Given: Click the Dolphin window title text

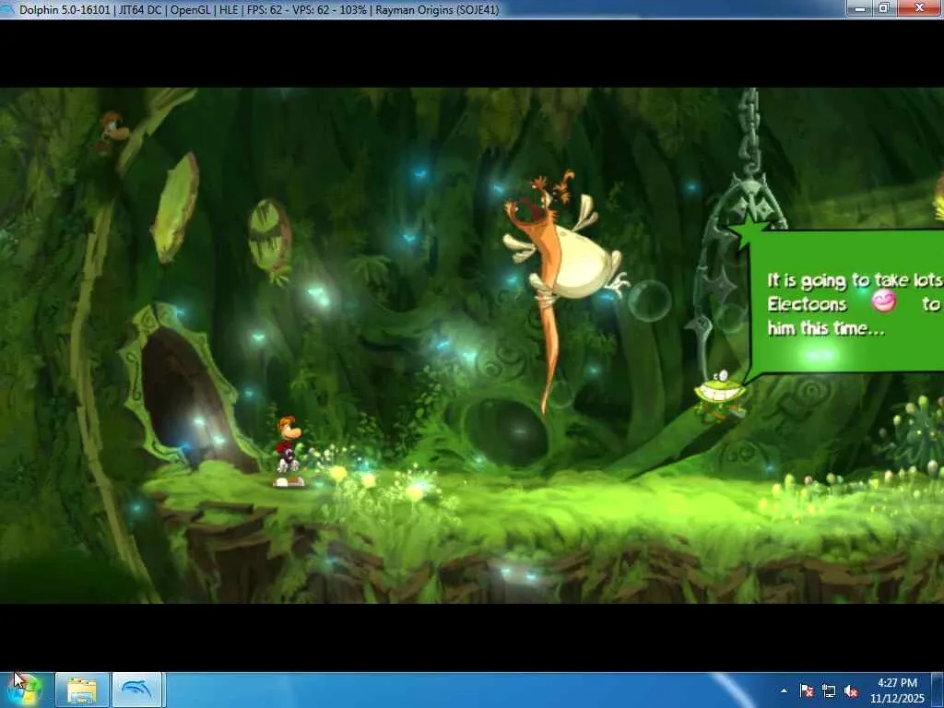Looking at the screenshot, I should point(259,9).
